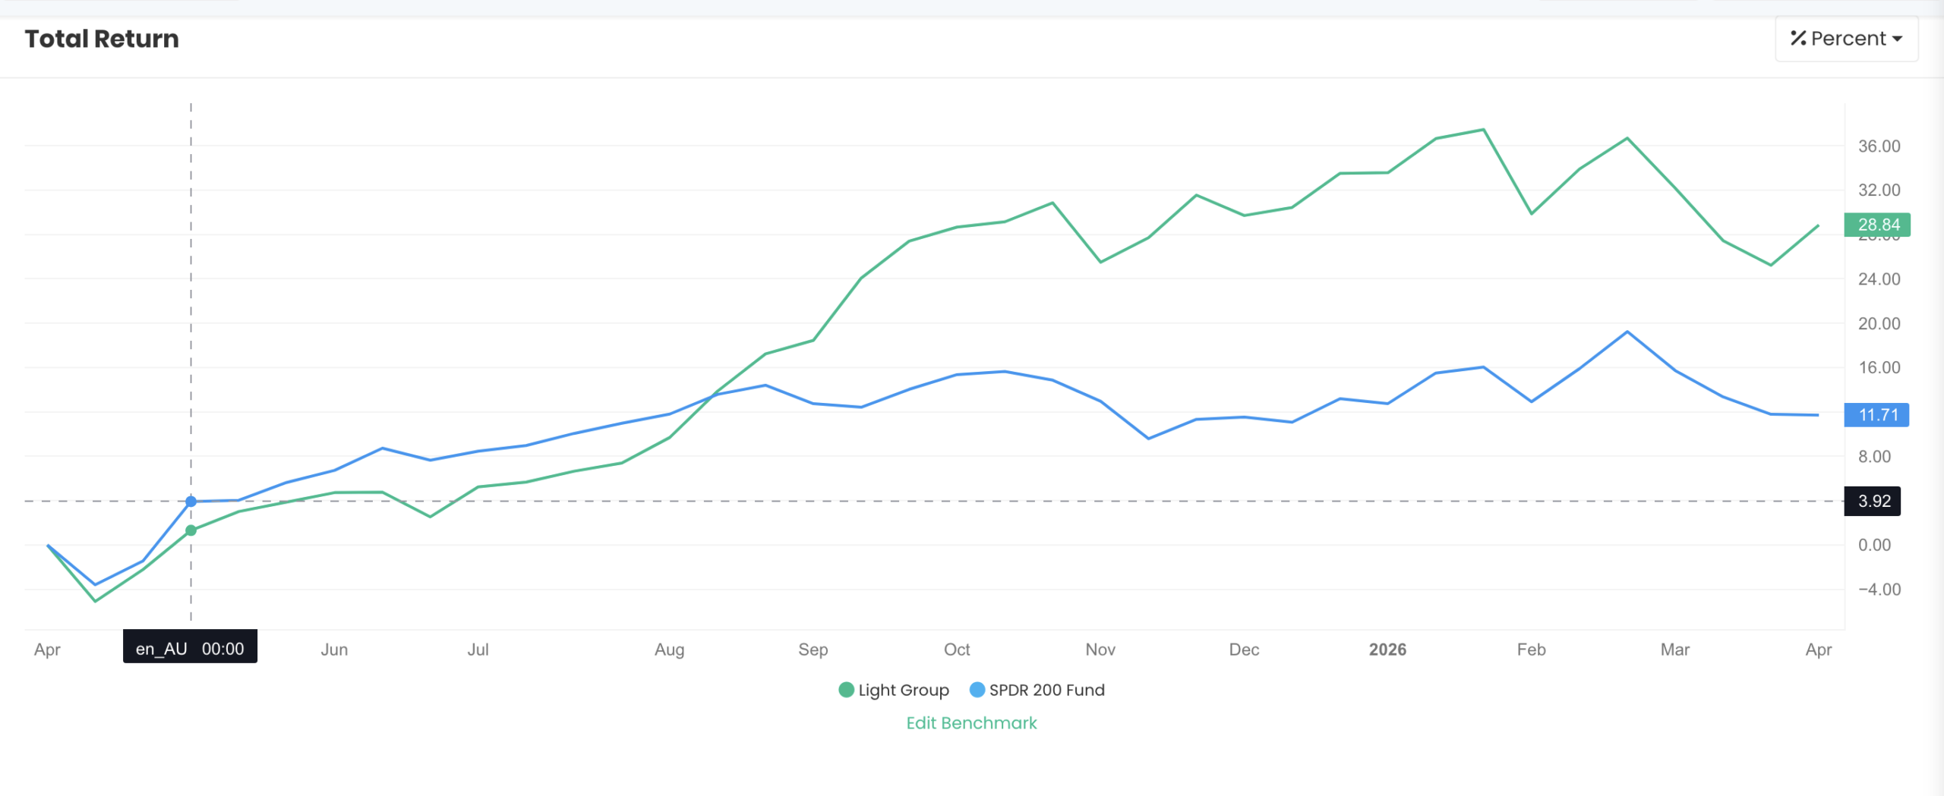Click the blue 11.71 value badge
Screen dimensions: 1944x796
click(1877, 415)
